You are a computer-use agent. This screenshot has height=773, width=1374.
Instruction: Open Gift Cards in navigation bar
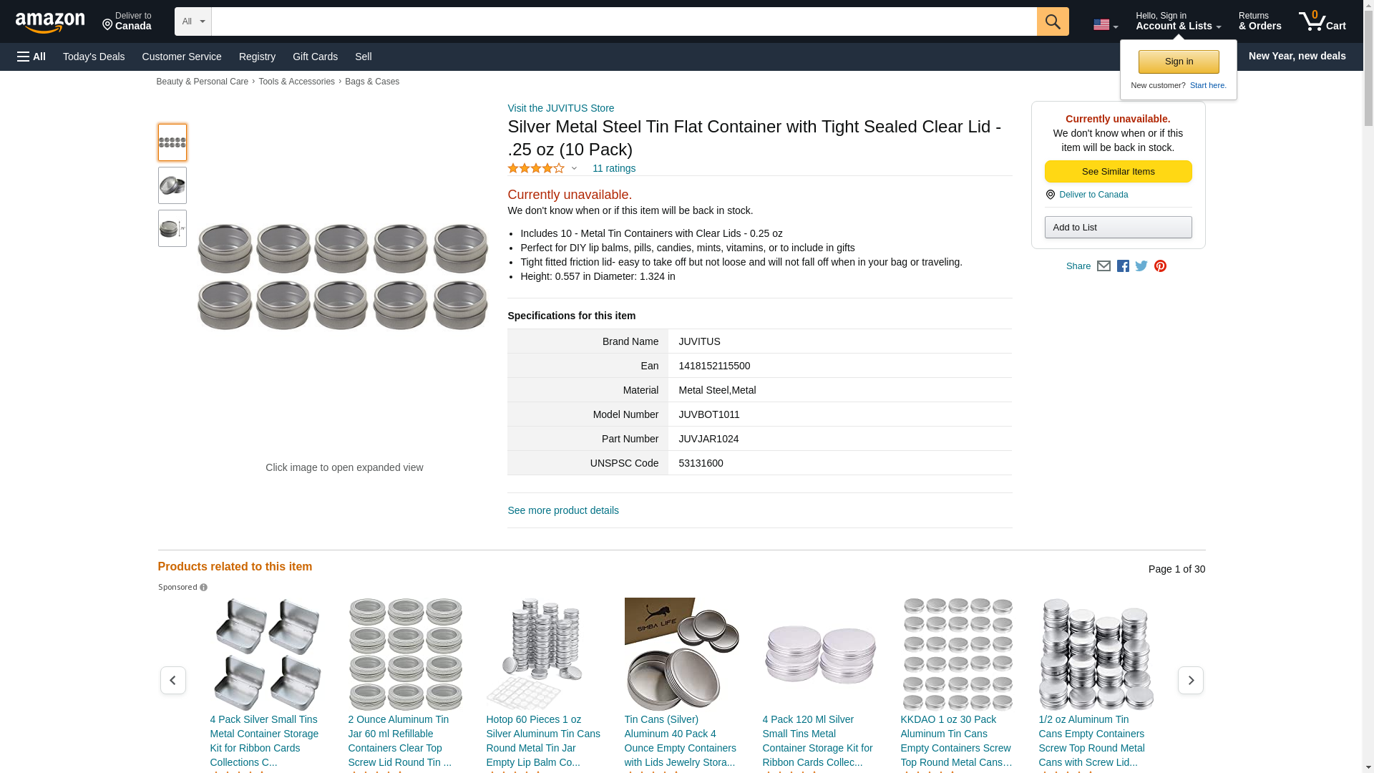pos(315,57)
